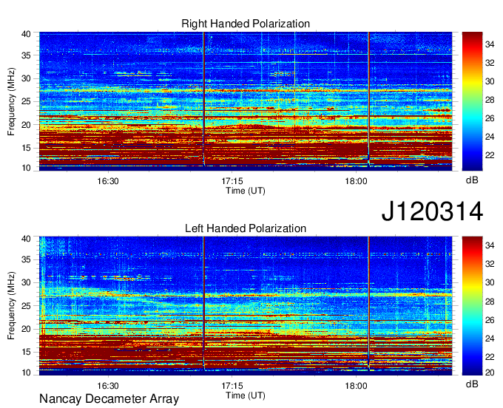Viewport: 503px width, 408px height.
Task: Click the 40 frequency tick on the lower plot
Action: (26, 239)
